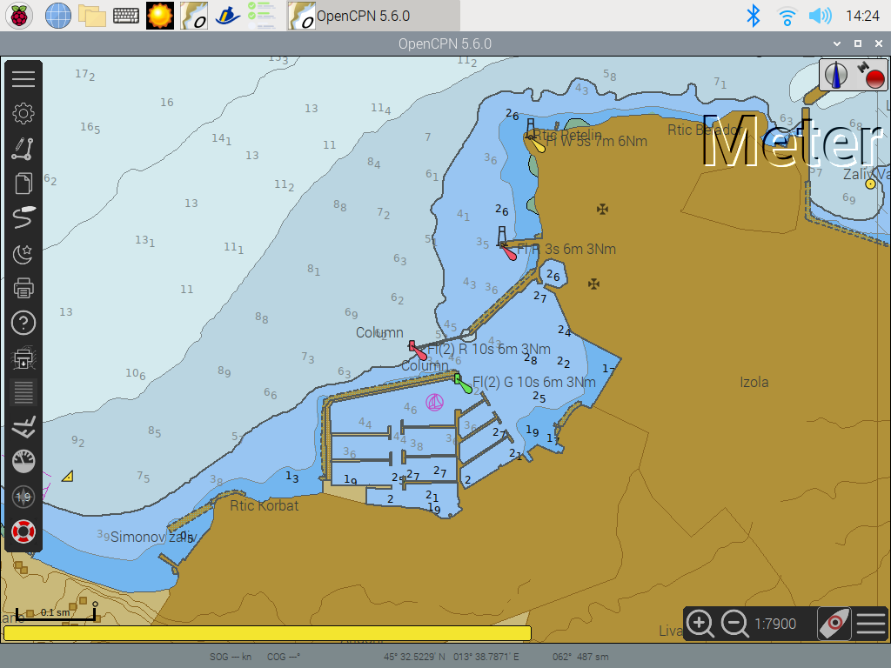Screen dimensions: 891x668
Task: Click the Print Chart printer icon
Action: (23, 288)
